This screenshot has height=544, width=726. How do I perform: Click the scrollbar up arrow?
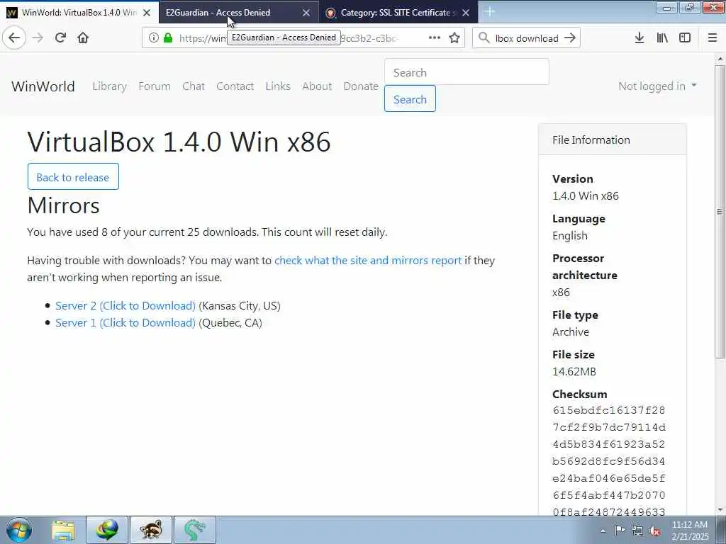click(x=720, y=59)
